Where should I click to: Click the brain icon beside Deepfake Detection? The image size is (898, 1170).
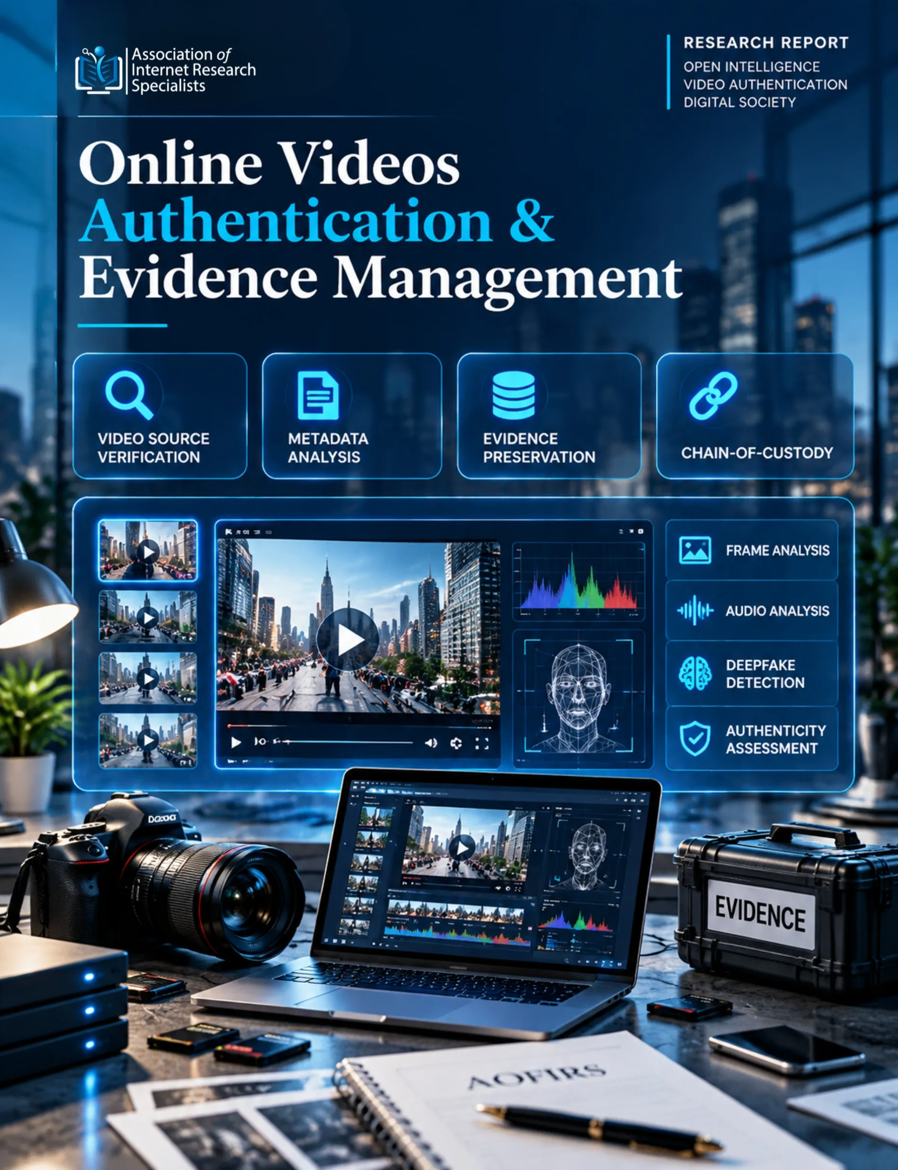pyautogui.click(x=695, y=673)
